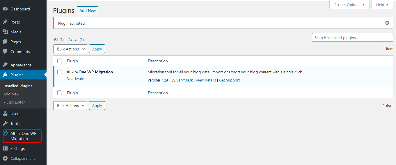Open the Appearance menu item

[x=21, y=65]
